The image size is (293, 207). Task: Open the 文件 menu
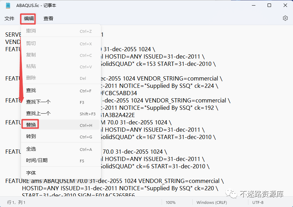[x=9, y=18]
